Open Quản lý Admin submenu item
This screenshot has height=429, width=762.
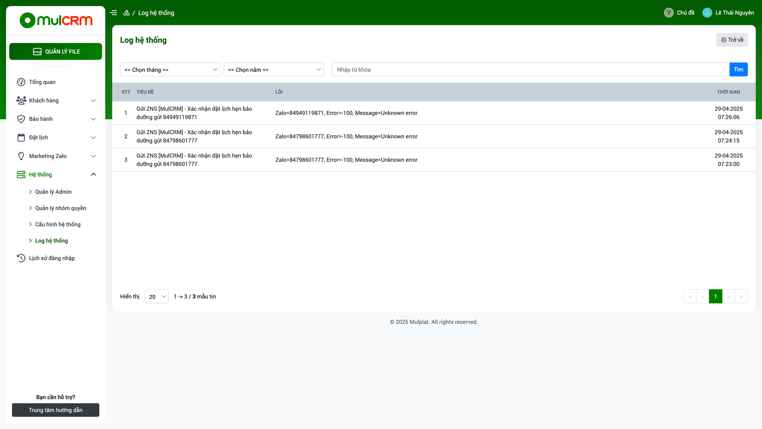coord(53,192)
